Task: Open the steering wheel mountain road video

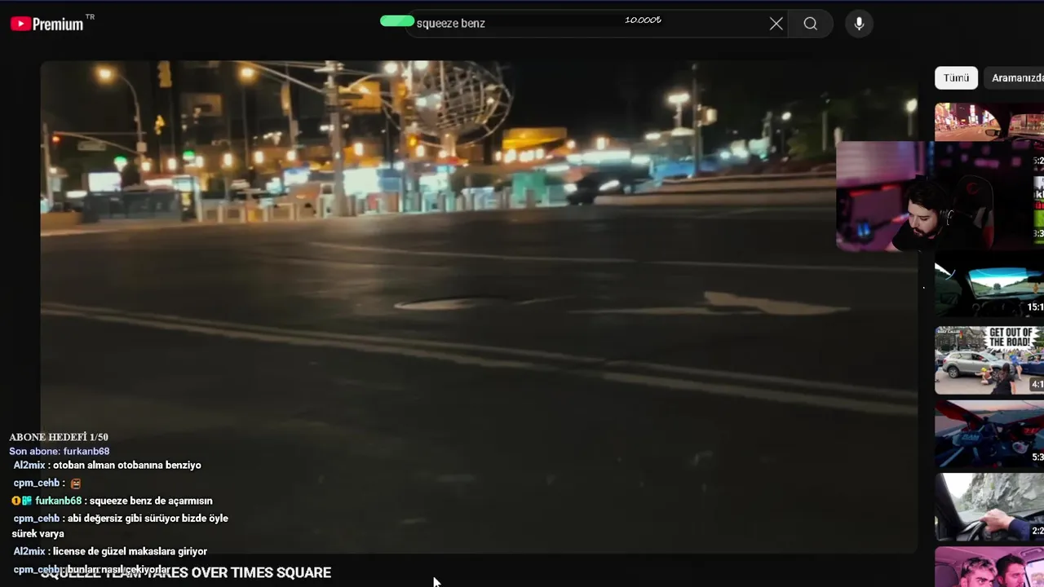Action: coord(989,507)
